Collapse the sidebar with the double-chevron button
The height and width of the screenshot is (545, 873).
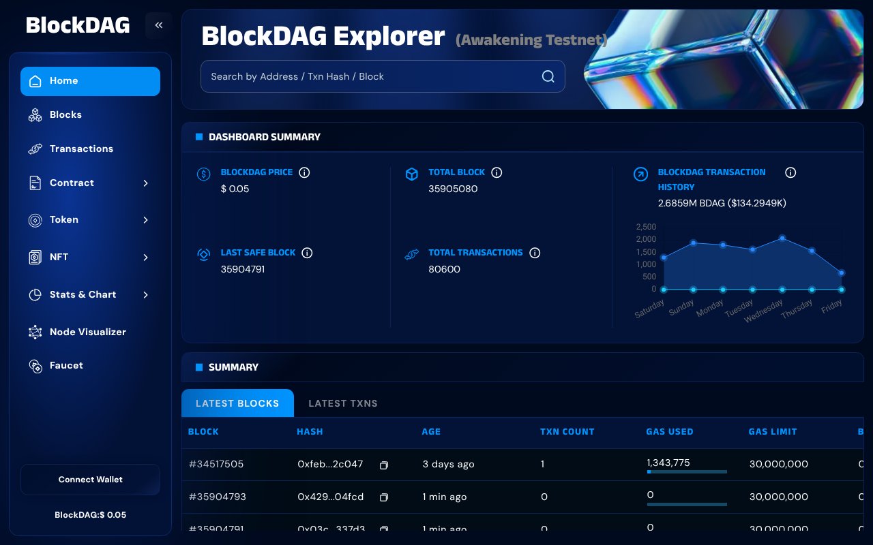pos(158,25)
